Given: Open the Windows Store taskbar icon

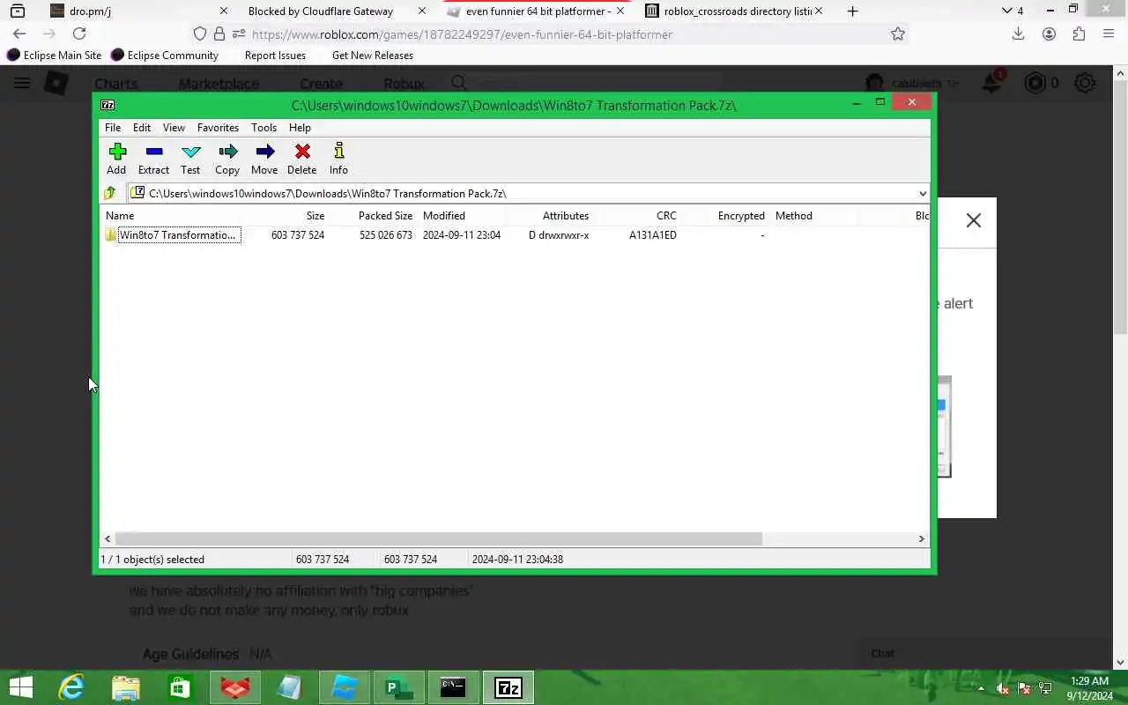Looking at the screenshot, I should click(181, 687).
